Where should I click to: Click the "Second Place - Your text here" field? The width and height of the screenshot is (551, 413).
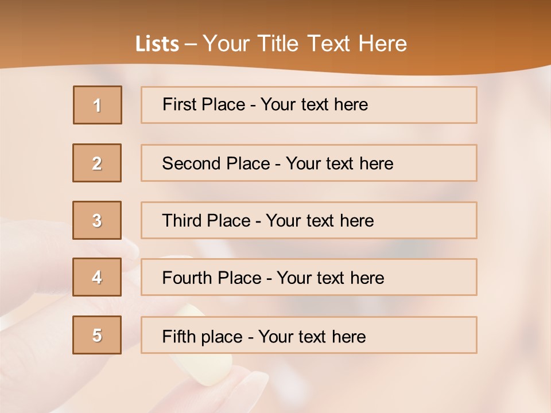(309, 163)
